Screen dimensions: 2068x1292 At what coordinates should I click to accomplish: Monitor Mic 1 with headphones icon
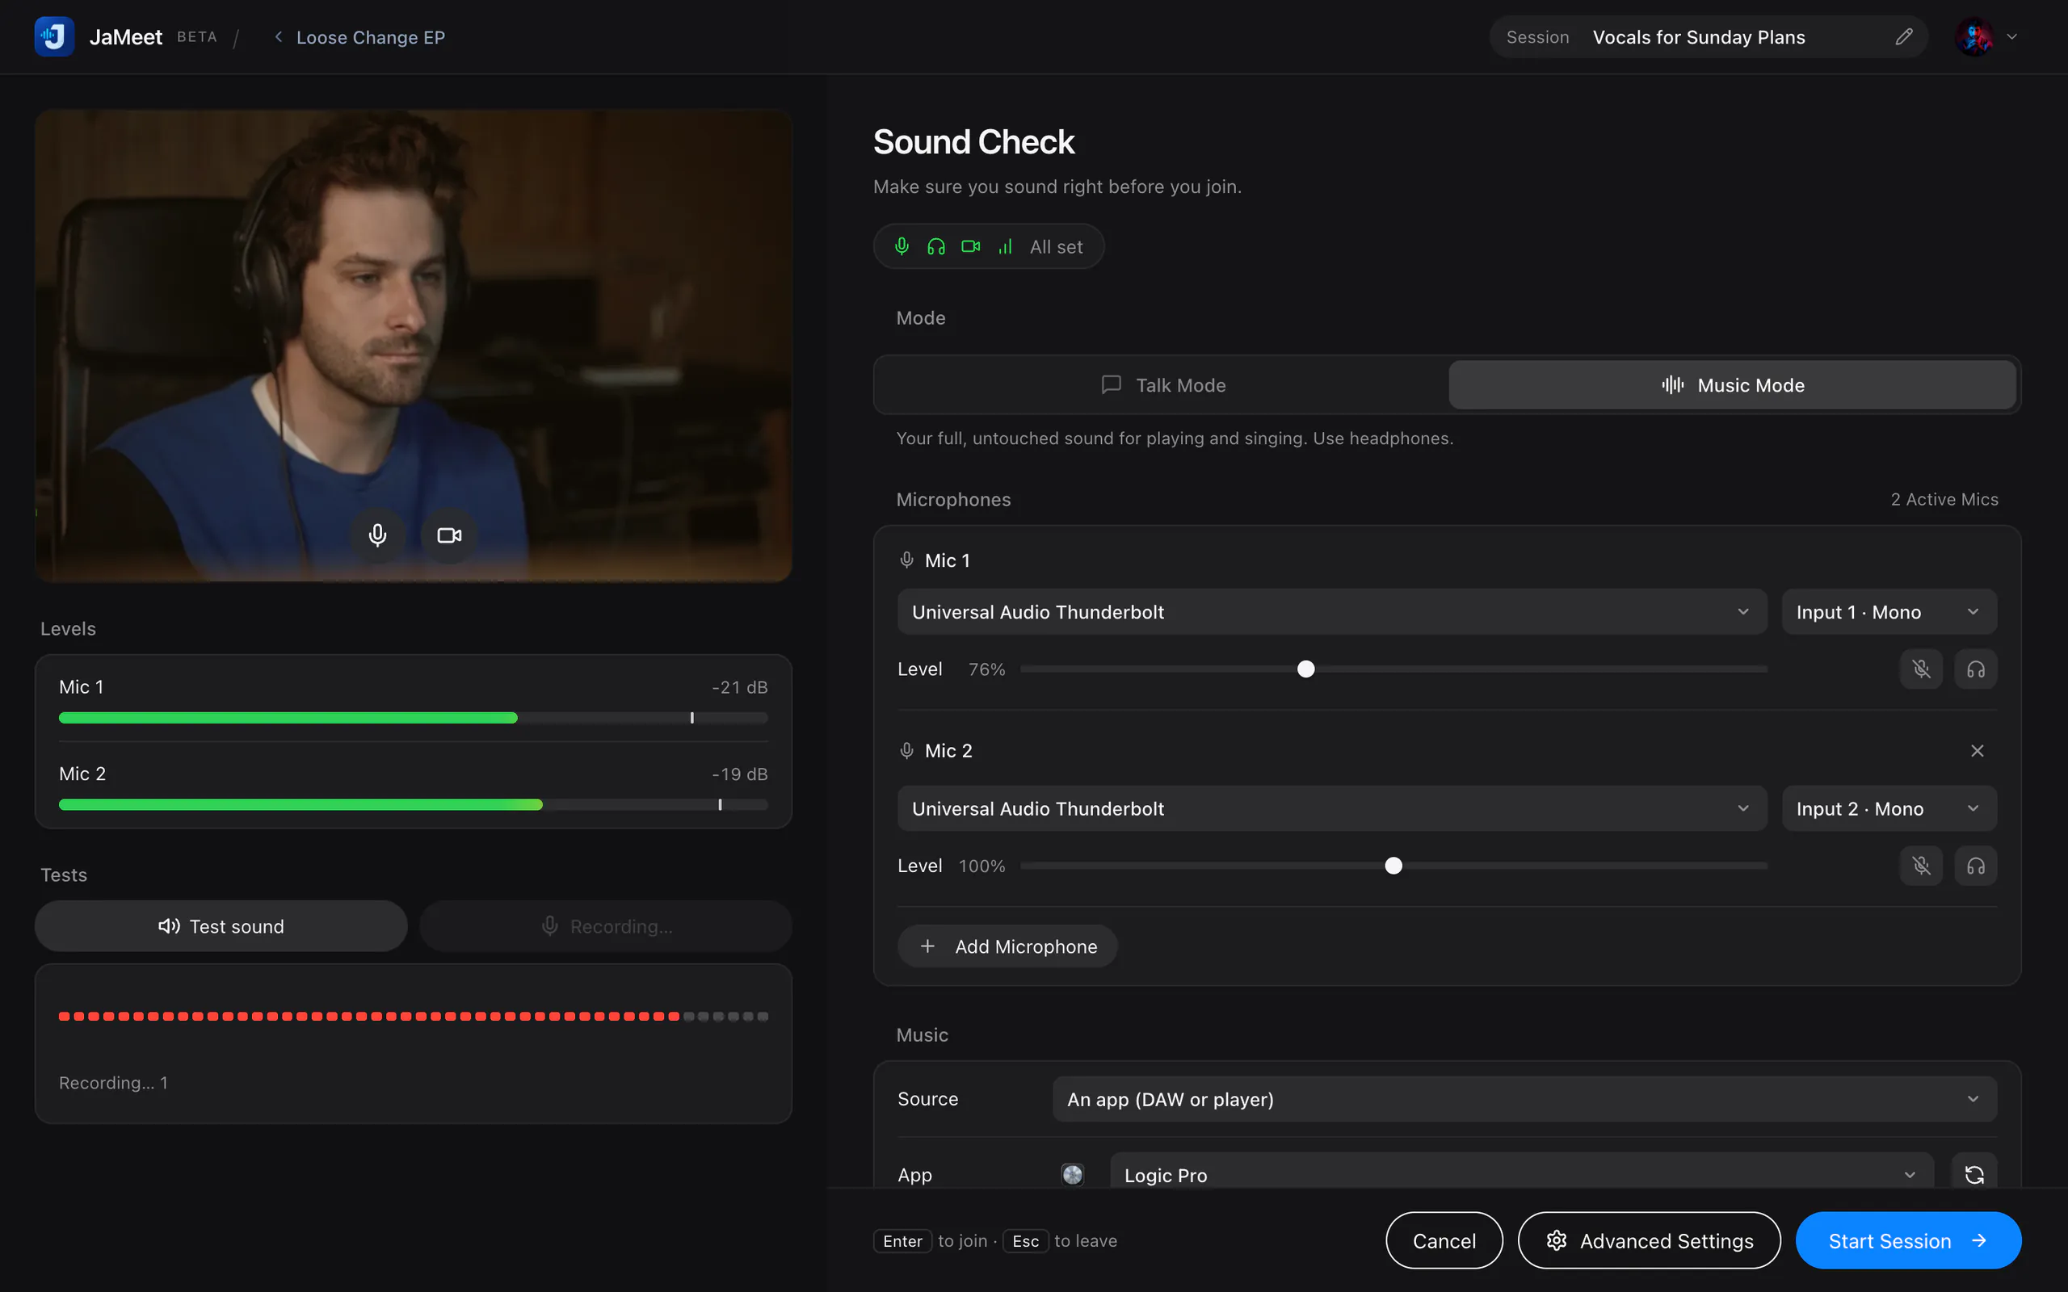[1975, 669]
